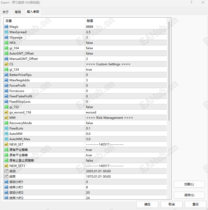Click the datetime icon beside 结束

(6, 177)
